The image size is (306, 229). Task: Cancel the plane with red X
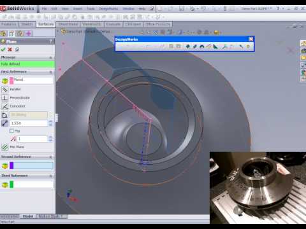pos(10,50)
